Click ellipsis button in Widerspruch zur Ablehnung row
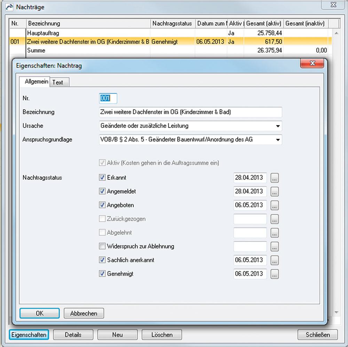The width and height of the screenshot is (348, 347). point(275,247)
